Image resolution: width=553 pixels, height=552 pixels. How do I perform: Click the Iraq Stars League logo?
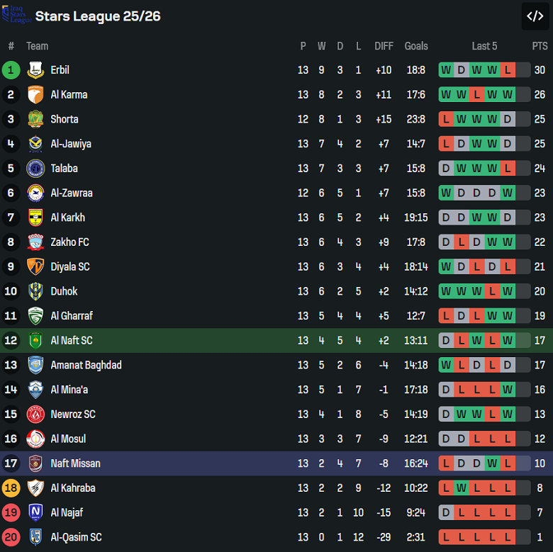16,15
